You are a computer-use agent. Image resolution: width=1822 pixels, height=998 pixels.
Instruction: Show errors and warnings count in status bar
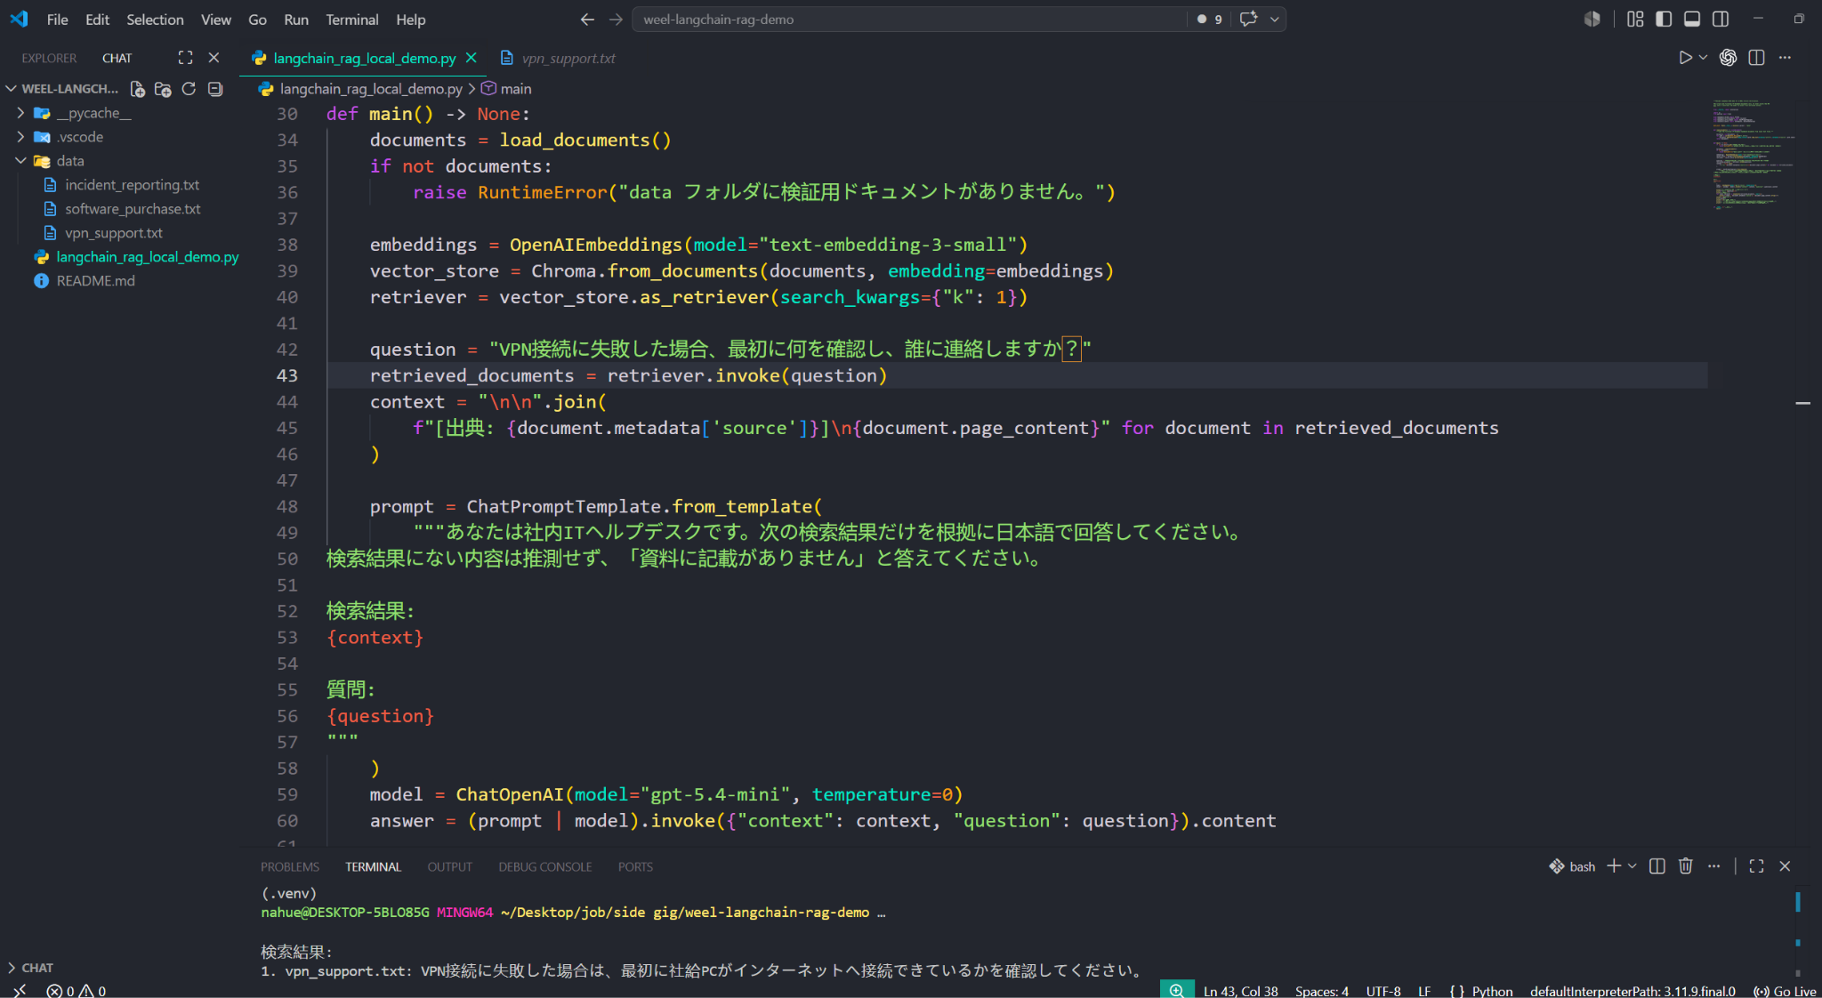click(x=77, y=990)
